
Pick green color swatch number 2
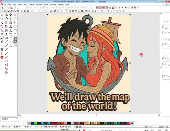(35, 123)
